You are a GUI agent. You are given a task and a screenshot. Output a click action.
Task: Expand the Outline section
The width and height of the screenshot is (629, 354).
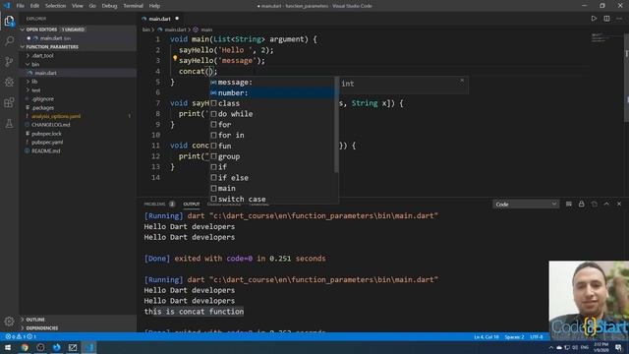(35, 320)
